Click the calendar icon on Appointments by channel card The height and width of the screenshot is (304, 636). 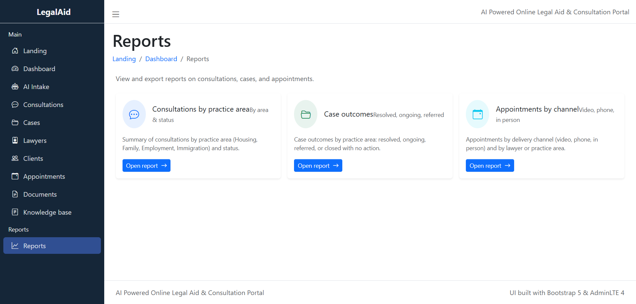tap(477, 114)
